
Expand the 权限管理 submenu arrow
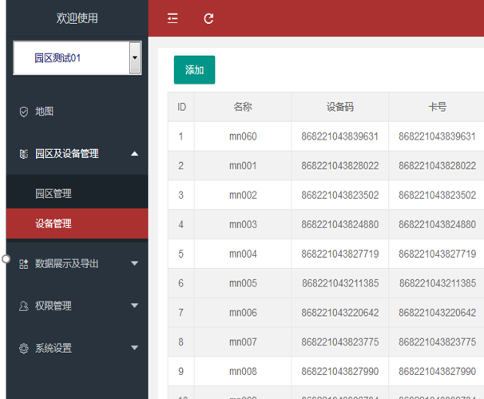point(134,306)
